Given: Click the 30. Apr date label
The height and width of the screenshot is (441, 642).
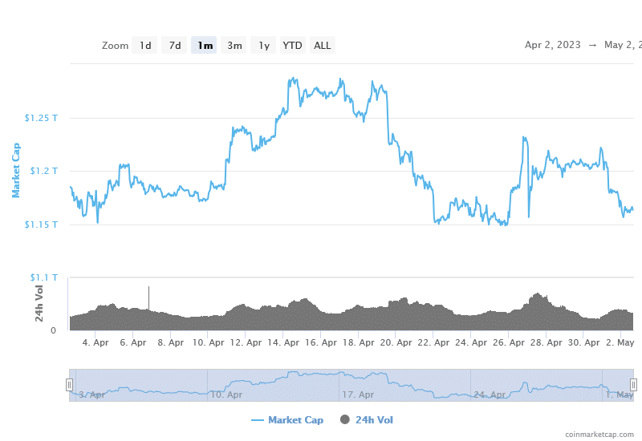Looking at the screenshot, I should pos(583,343).
